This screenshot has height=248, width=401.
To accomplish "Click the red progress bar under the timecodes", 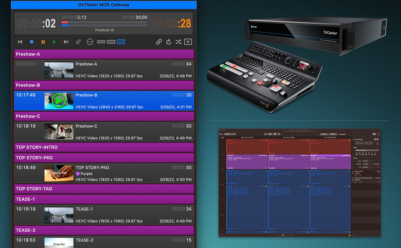I will pyautogui.click(x=65, y=23).
